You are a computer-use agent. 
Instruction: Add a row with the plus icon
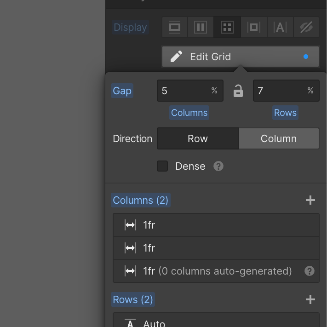coord(310,300)
